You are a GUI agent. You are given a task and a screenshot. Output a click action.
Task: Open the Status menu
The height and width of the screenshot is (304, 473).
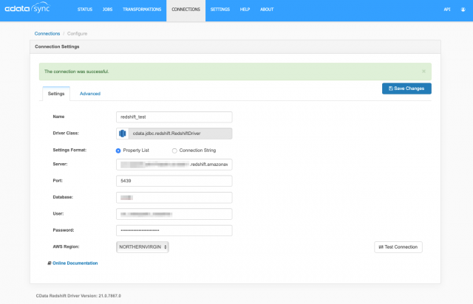click(84, 10)
